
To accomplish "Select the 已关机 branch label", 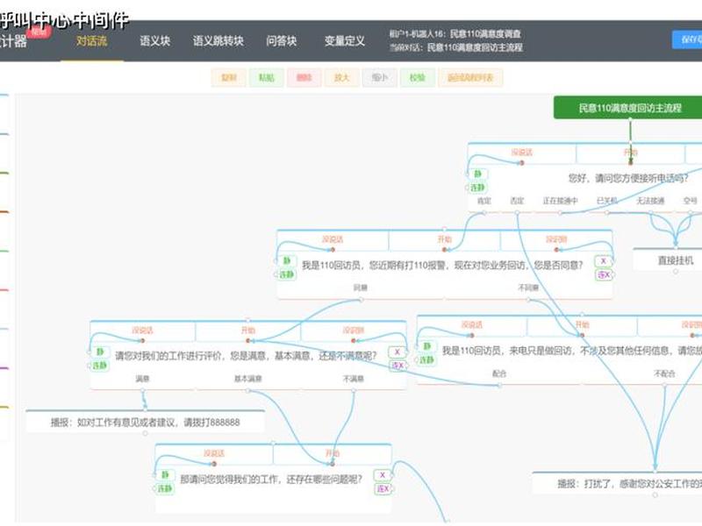I will [x=607, y=201].
